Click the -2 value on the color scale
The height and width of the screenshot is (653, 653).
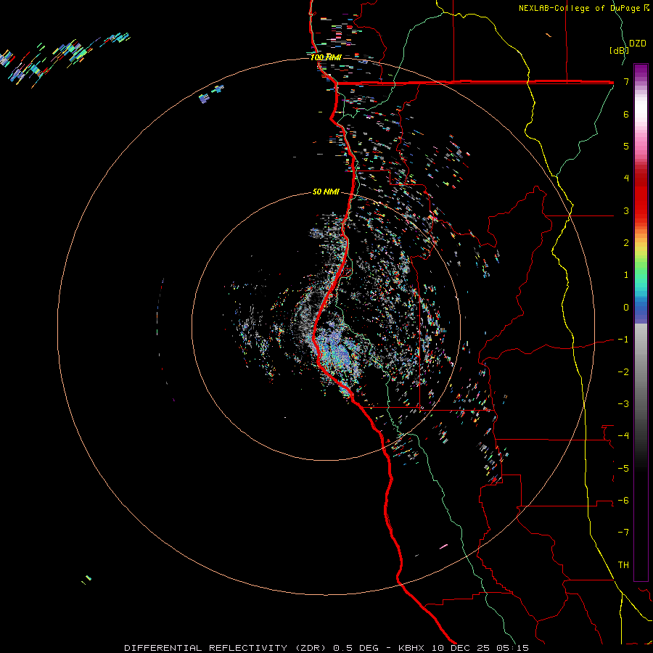coord(623,371)
